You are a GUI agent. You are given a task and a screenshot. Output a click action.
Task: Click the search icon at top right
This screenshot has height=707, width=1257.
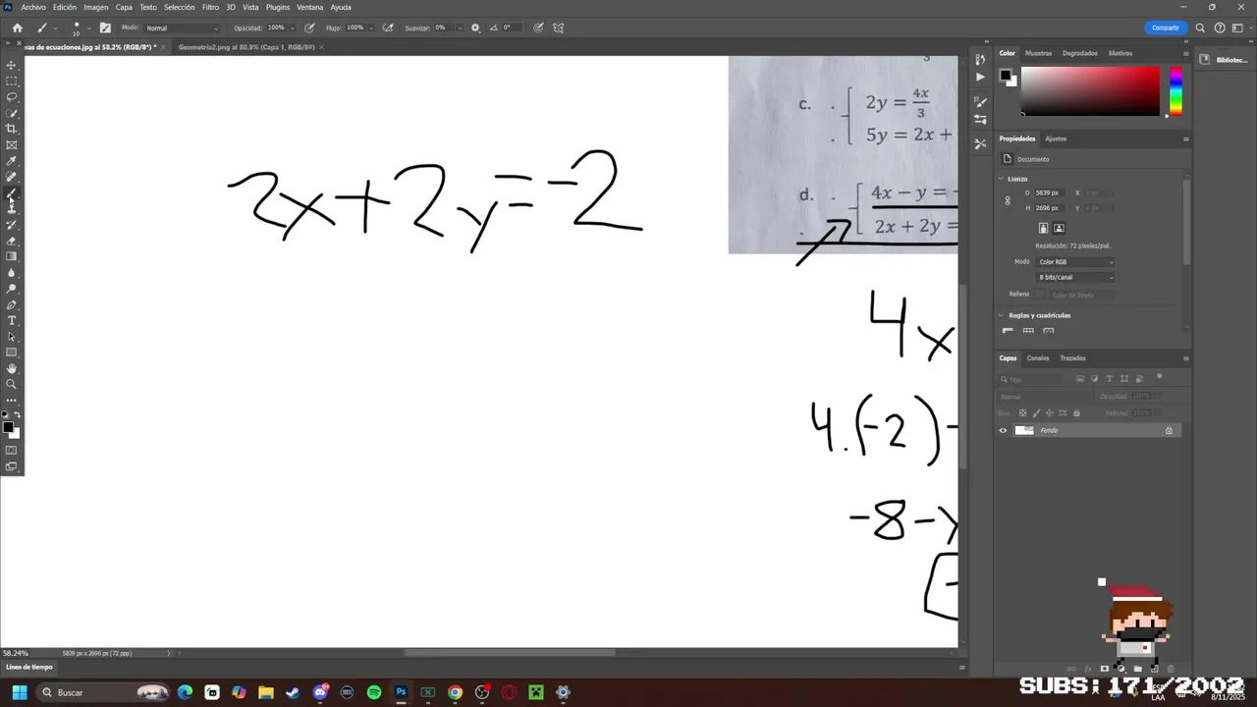point(1200,27)
